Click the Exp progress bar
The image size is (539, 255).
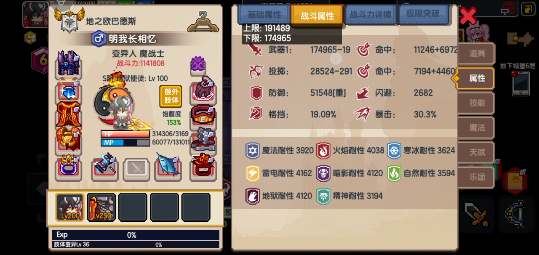point(136,235)
